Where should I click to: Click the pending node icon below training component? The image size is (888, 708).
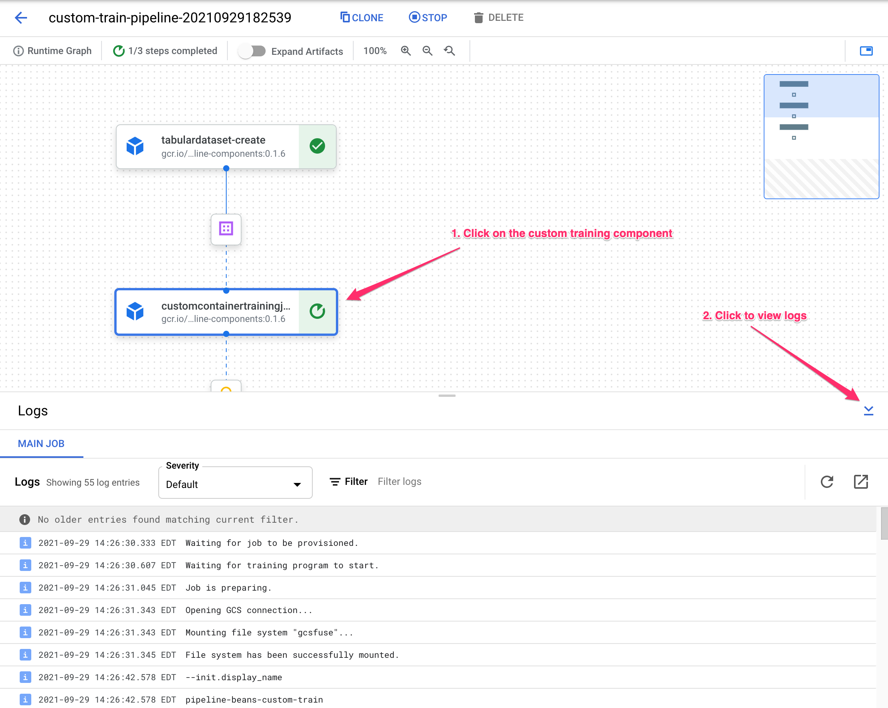226,387
